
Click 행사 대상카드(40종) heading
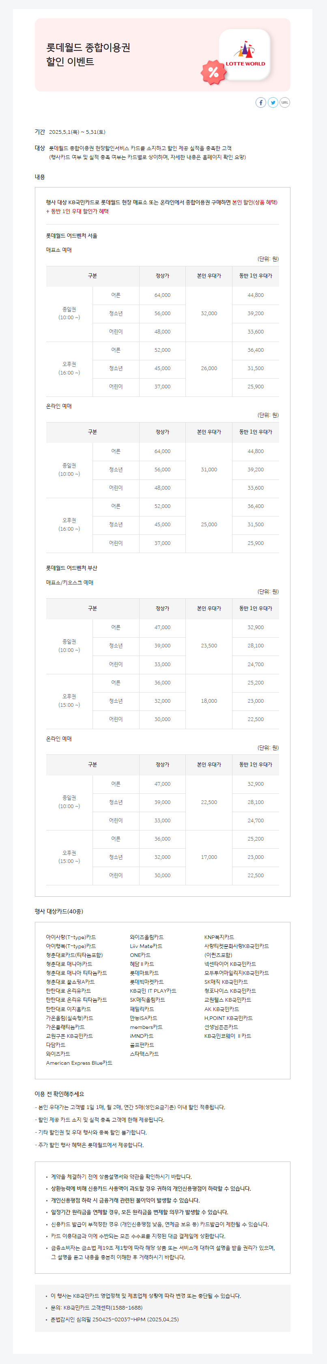[x=59, y=911]
